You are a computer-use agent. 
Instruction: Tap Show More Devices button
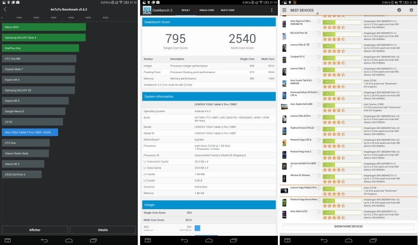[348, 226]
